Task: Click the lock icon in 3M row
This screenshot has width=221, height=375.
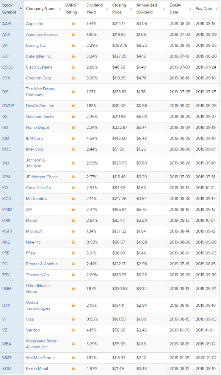Action: click(73, 210)
